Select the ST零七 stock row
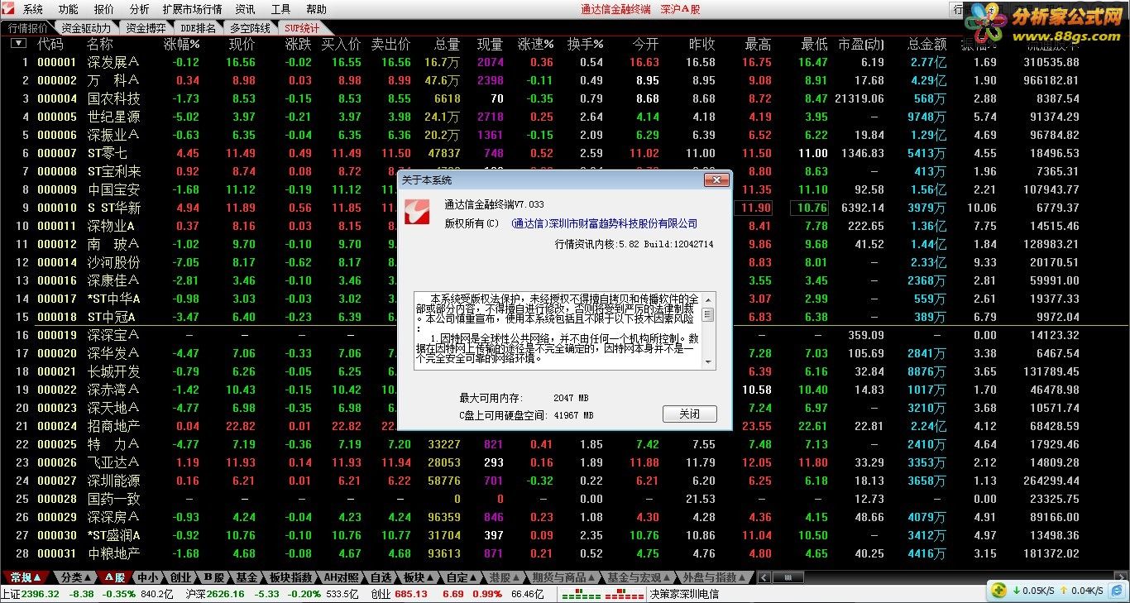Image resolution: width=1130 pixels, height=603 pixels. pos(565,153)
